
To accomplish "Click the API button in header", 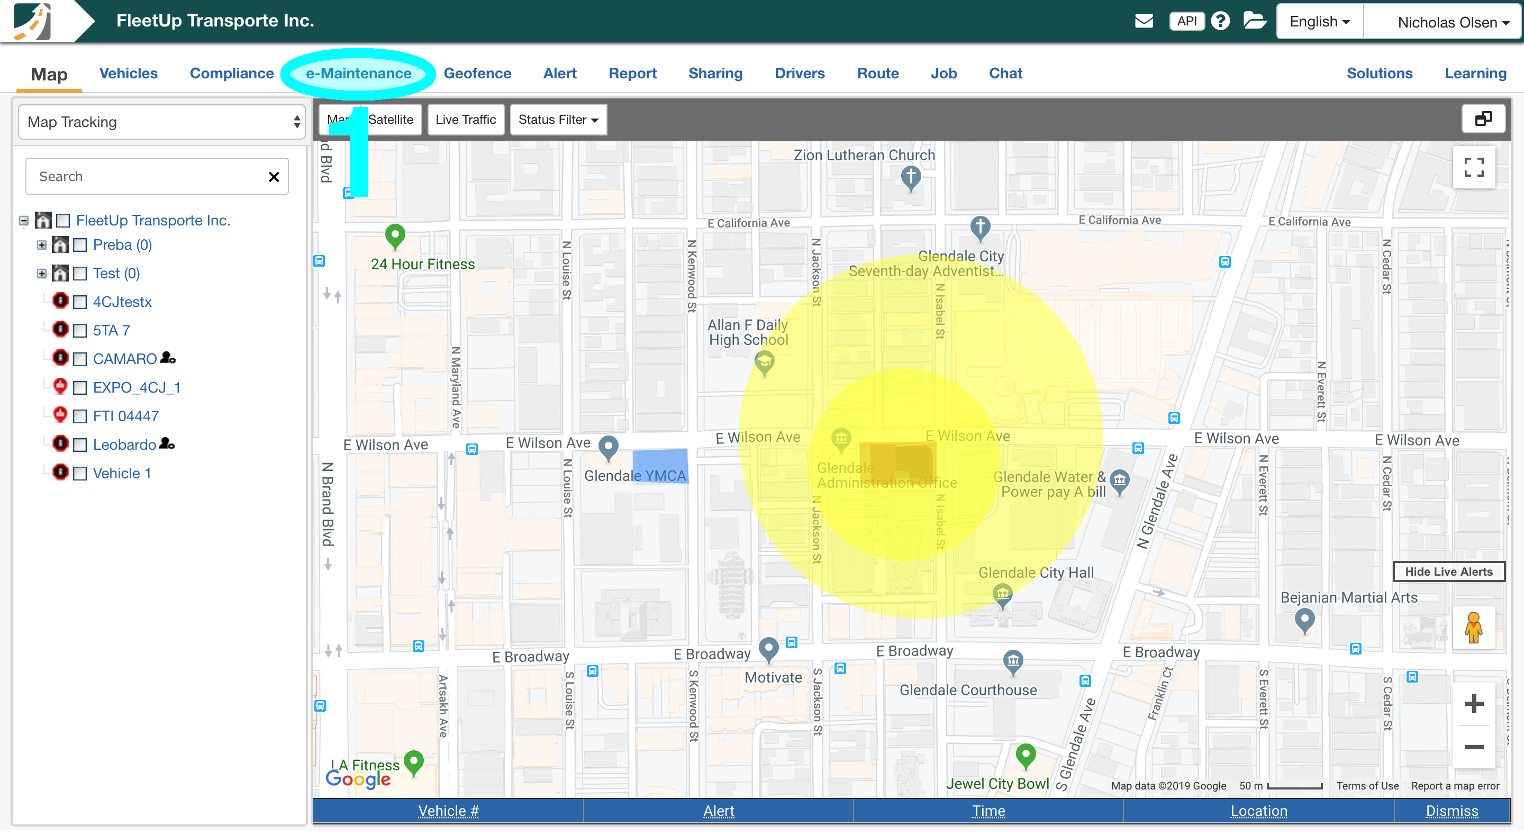I will pyautogui.click(x=1186, y=21).
